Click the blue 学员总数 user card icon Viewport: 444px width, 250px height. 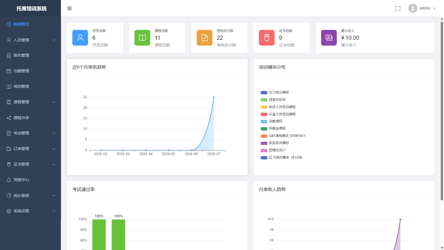point(80,38)
